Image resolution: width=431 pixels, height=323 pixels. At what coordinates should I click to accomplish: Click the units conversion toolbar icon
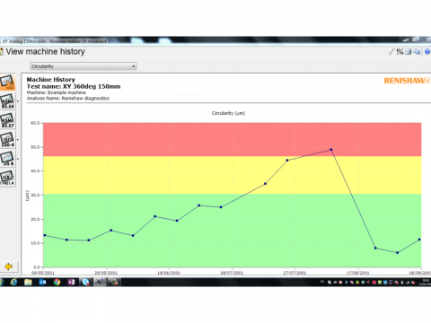400,52
